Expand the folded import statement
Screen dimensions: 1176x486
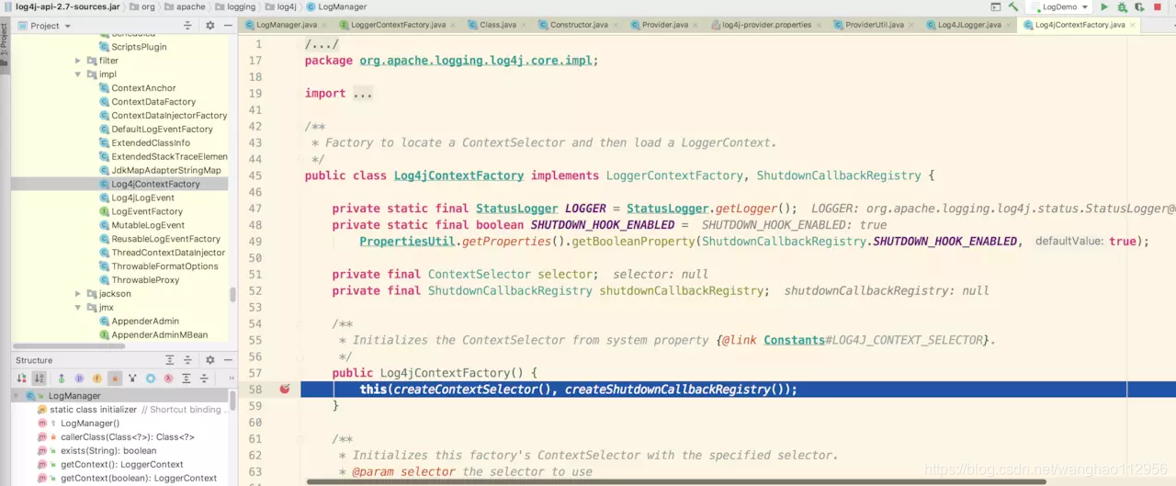(362, 94)
